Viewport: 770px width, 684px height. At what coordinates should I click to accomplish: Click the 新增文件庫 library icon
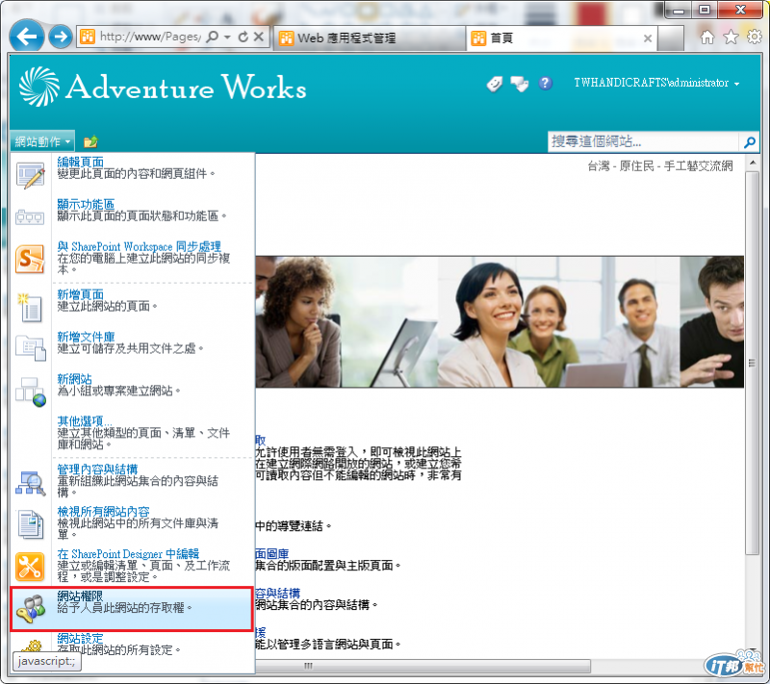pos(31,348)
